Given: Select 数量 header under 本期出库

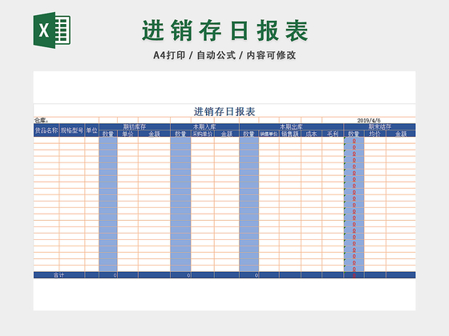Looking at the screenshot, I should (249, 134).
